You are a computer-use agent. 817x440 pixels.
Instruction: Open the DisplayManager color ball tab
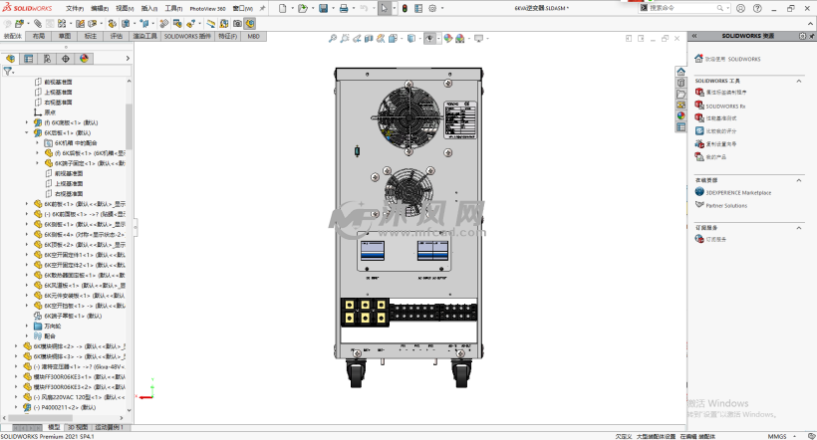(84, 59)
